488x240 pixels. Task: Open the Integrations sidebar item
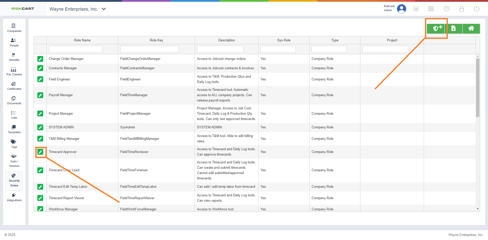[14, 197]
